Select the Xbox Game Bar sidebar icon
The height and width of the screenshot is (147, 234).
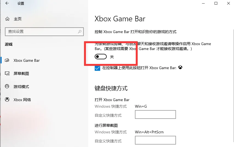(x=7, y=60)
